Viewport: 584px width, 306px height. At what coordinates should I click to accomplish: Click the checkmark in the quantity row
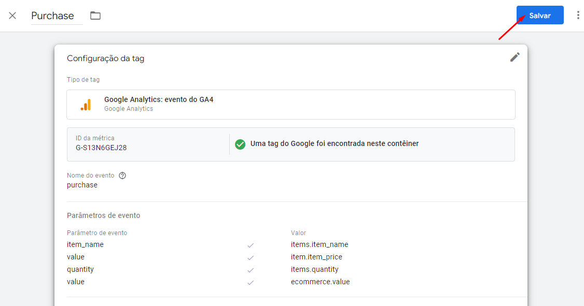click(x=251, y=270)
